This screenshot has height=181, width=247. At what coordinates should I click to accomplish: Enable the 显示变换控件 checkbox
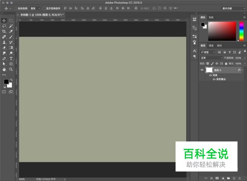[44, 8]
